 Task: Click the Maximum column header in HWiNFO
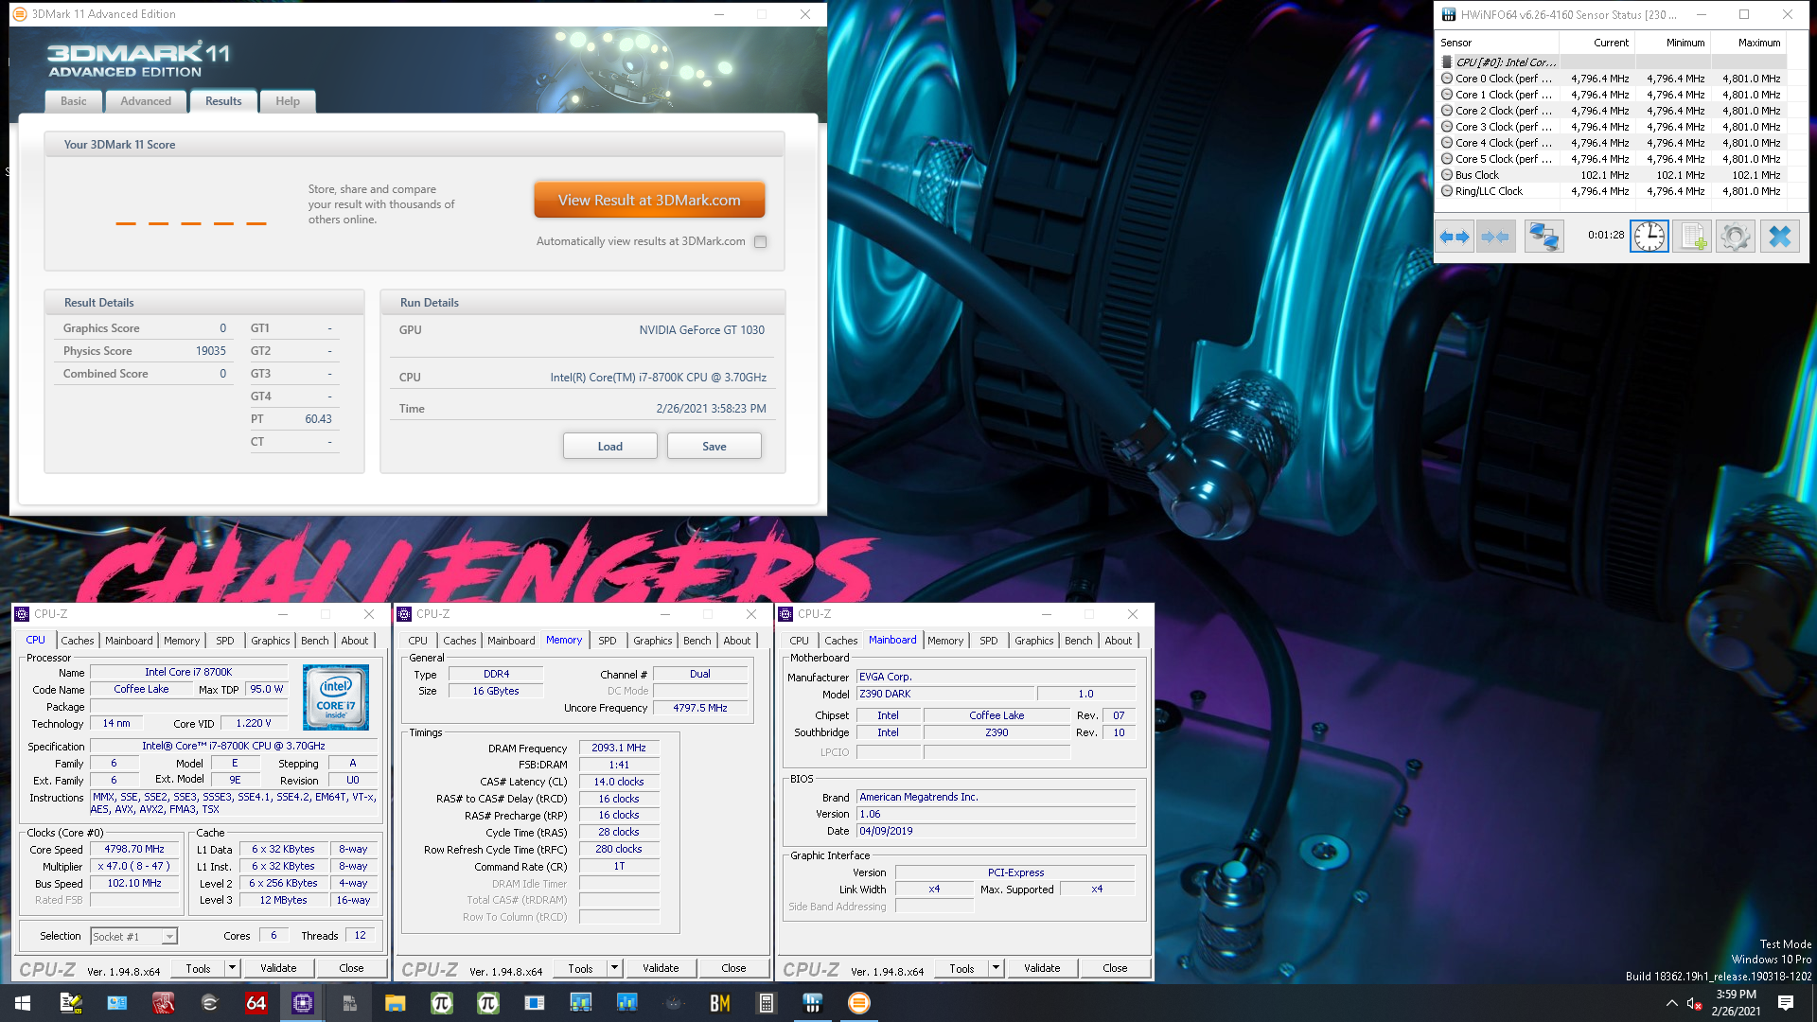[1750, 43]
